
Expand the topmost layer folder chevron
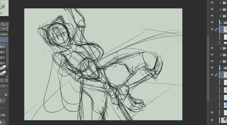pyautogui.click(x=220, y=3)
